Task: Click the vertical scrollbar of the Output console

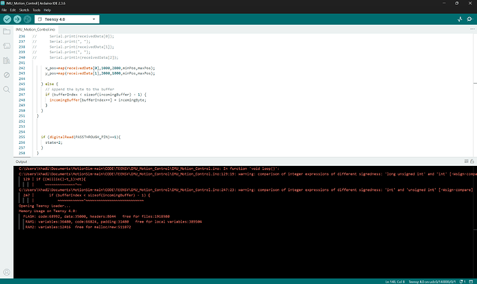Action: (475, 222)
